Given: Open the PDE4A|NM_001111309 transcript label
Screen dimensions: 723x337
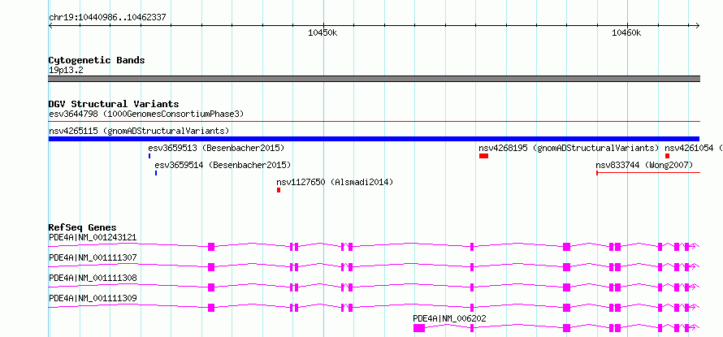Looking at the screenshot, I should point(93,298).
